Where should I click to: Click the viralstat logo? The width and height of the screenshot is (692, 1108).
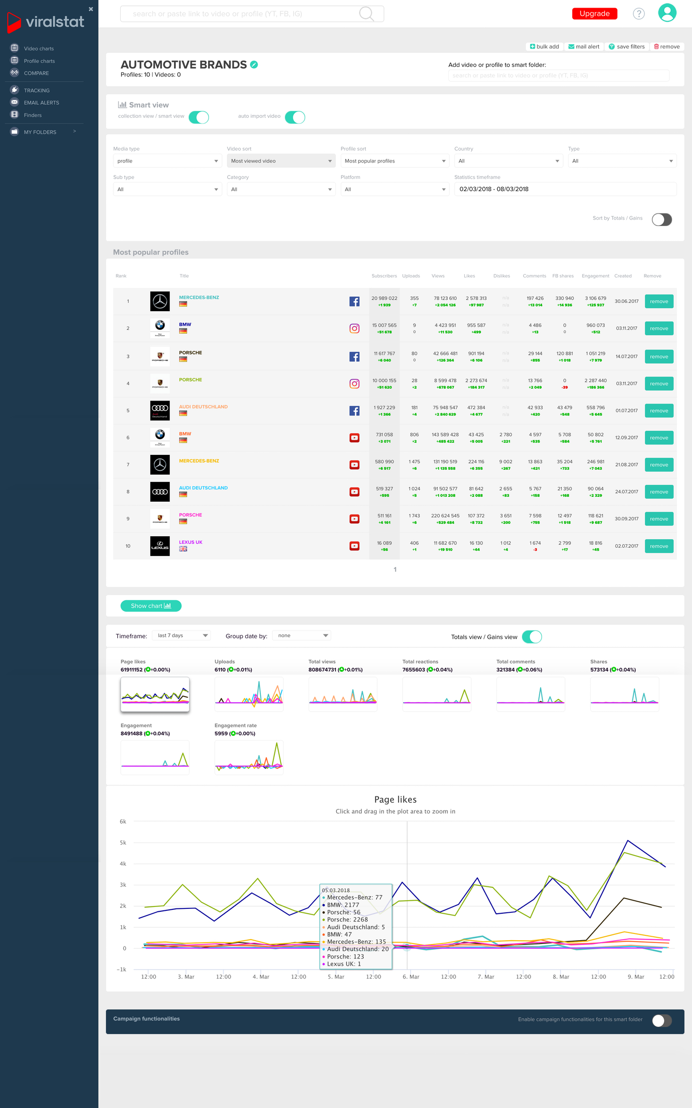pyautogui.click(x=46, y=22)
